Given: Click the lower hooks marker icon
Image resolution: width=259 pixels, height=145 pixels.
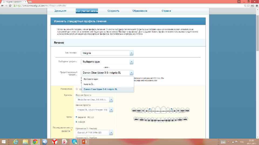Looking at the screenshot, I should pyautogui.click(x=76, y=122).
